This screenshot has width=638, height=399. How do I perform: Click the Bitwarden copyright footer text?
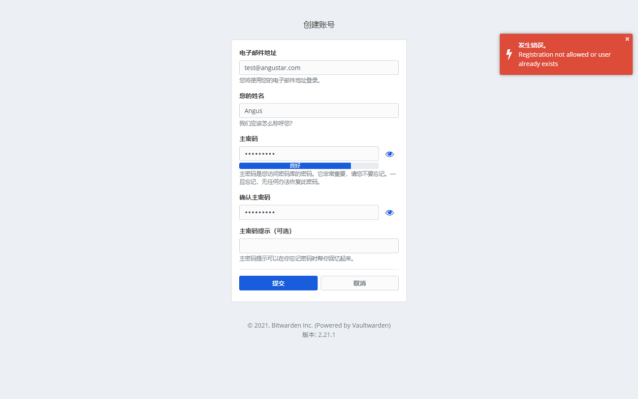pyautogui.click(x=319, y=325)
